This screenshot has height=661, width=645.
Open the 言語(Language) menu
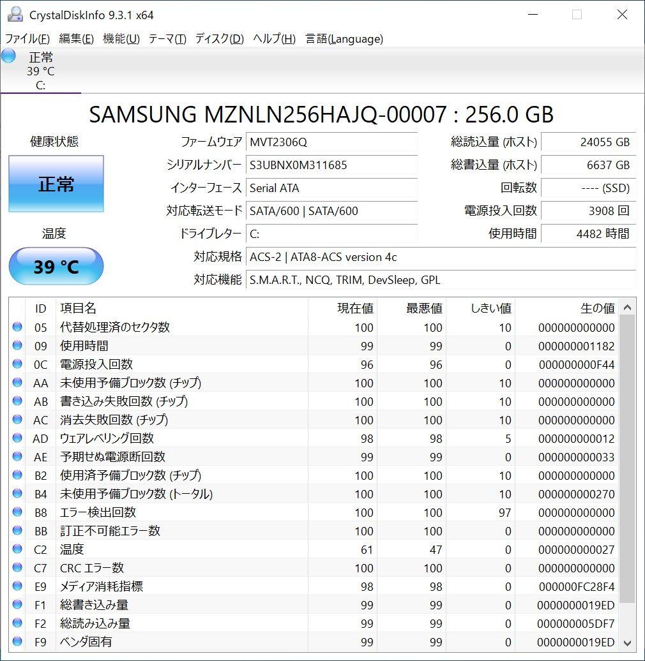[345, 39]
